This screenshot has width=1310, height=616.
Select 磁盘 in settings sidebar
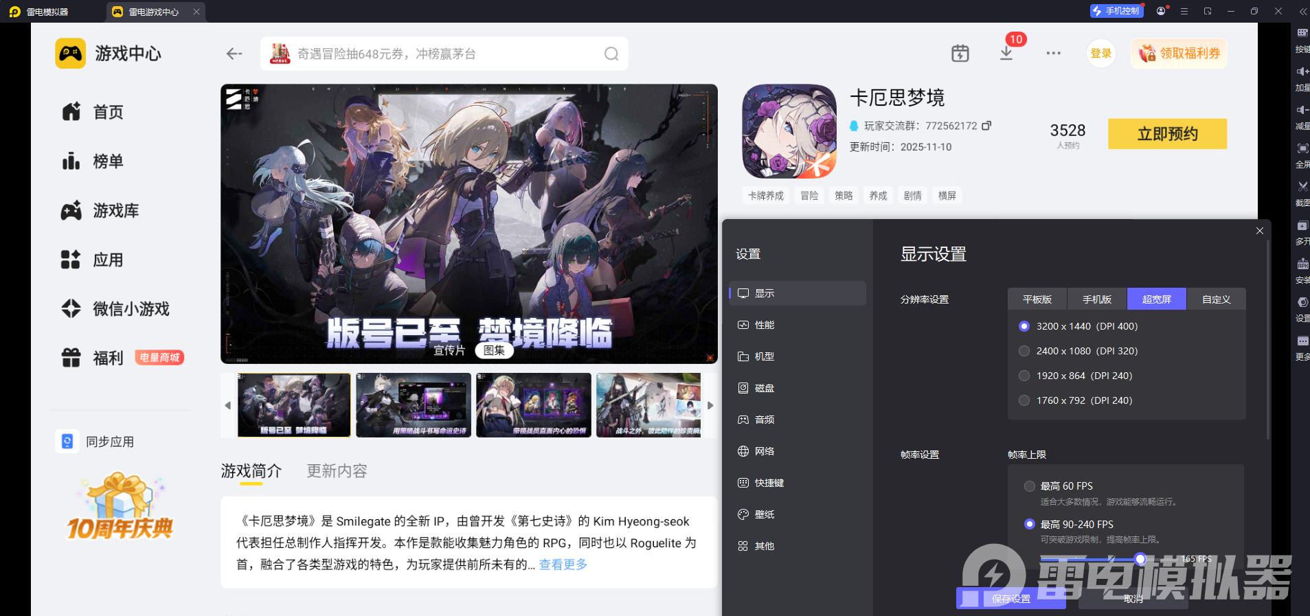coord(798,388)
